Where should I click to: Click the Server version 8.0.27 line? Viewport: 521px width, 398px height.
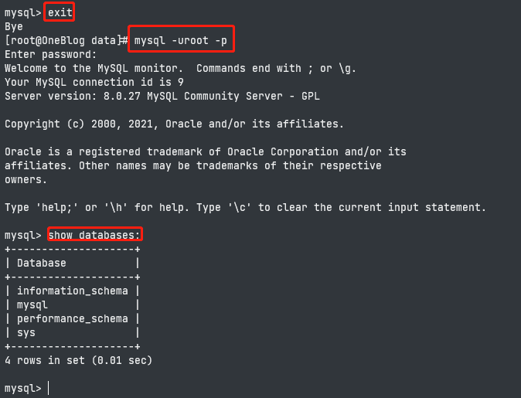(x=162, y=96)
